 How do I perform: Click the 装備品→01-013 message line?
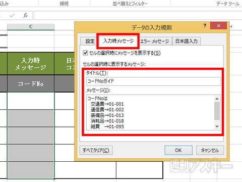(x=107, y=115)
